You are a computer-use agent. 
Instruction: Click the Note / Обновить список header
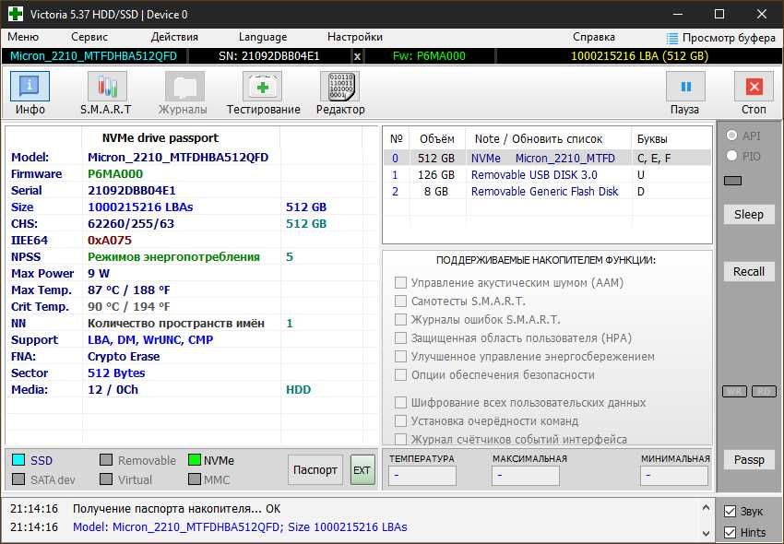click(x=538, y=139)
